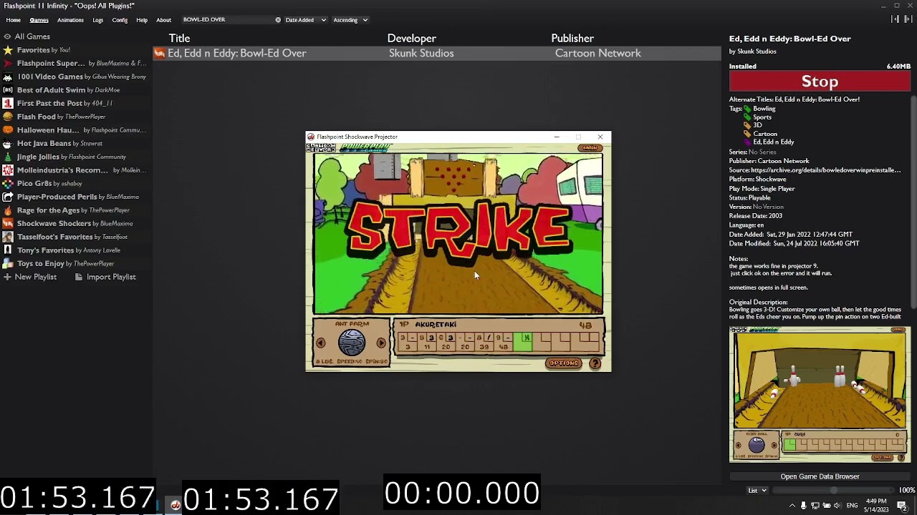Select the 1001 Video Games playlist icon
The width and height of the screenshot is (917, 515).
8,77
